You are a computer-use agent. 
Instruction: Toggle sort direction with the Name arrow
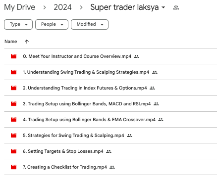[27, 42]
